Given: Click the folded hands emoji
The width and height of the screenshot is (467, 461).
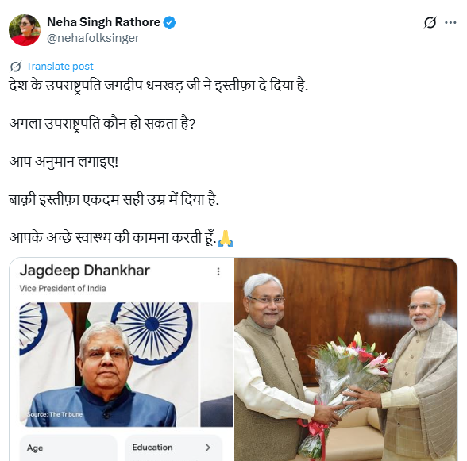Looking at the screenshot, I should [x=226, y=238].
